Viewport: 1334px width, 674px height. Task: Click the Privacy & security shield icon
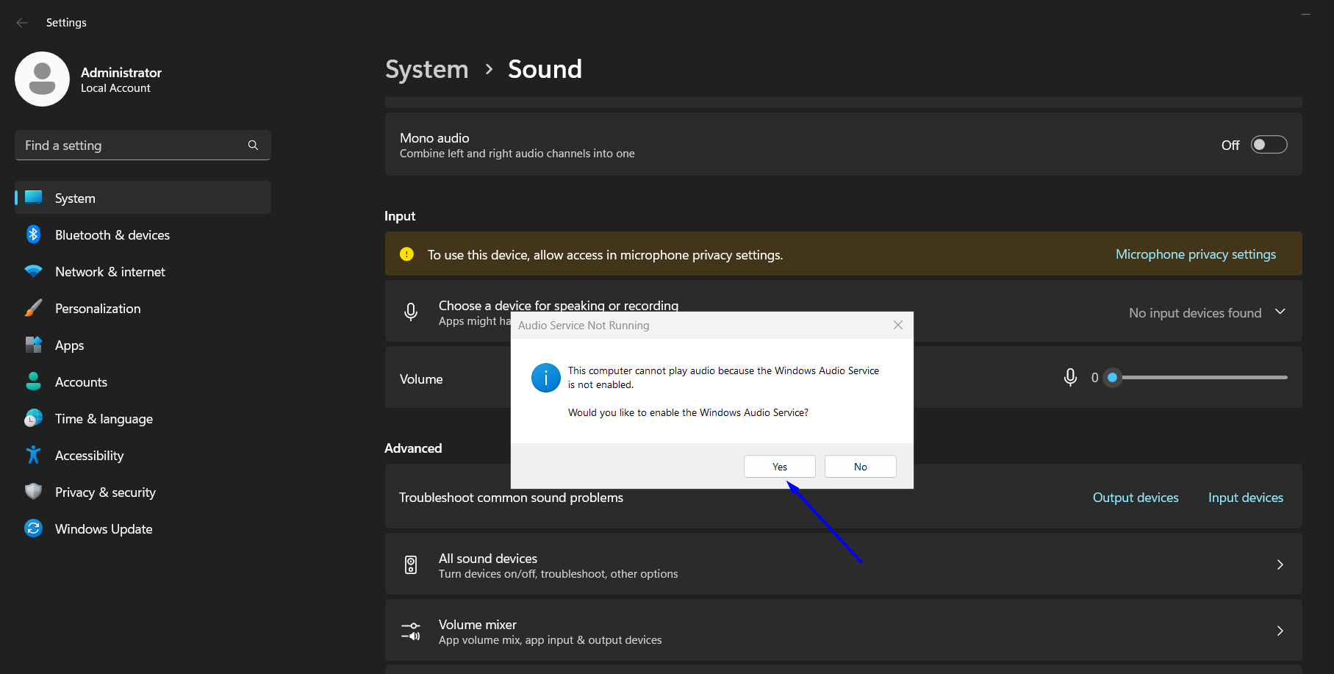[33, 492]
